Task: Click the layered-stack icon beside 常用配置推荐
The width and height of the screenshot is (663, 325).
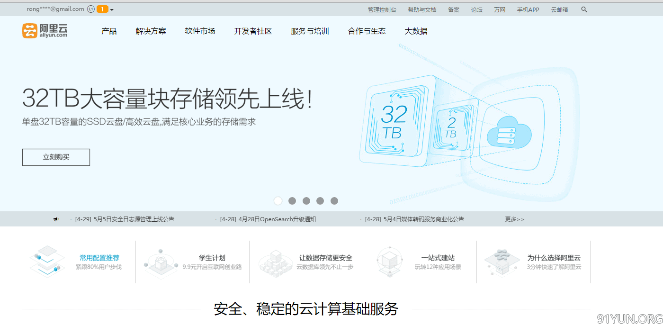Action: [46, 262]
